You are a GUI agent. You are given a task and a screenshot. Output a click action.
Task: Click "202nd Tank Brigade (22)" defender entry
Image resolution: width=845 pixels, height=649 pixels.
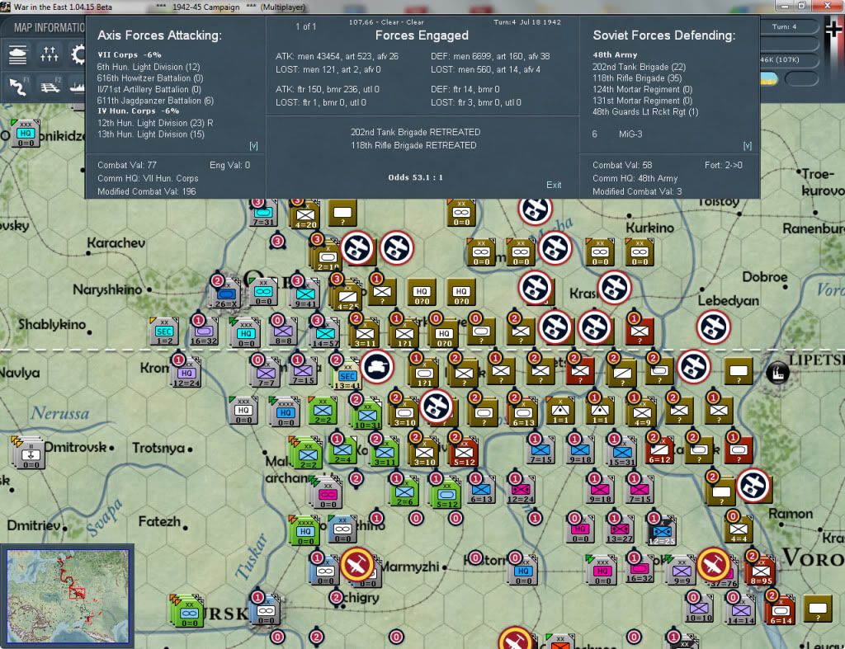640,67
